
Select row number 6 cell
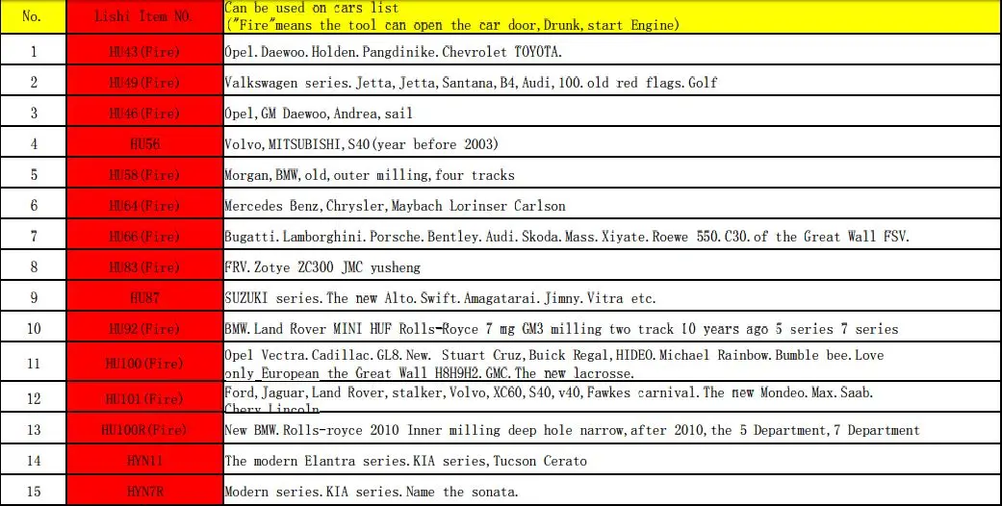(34, 203)
